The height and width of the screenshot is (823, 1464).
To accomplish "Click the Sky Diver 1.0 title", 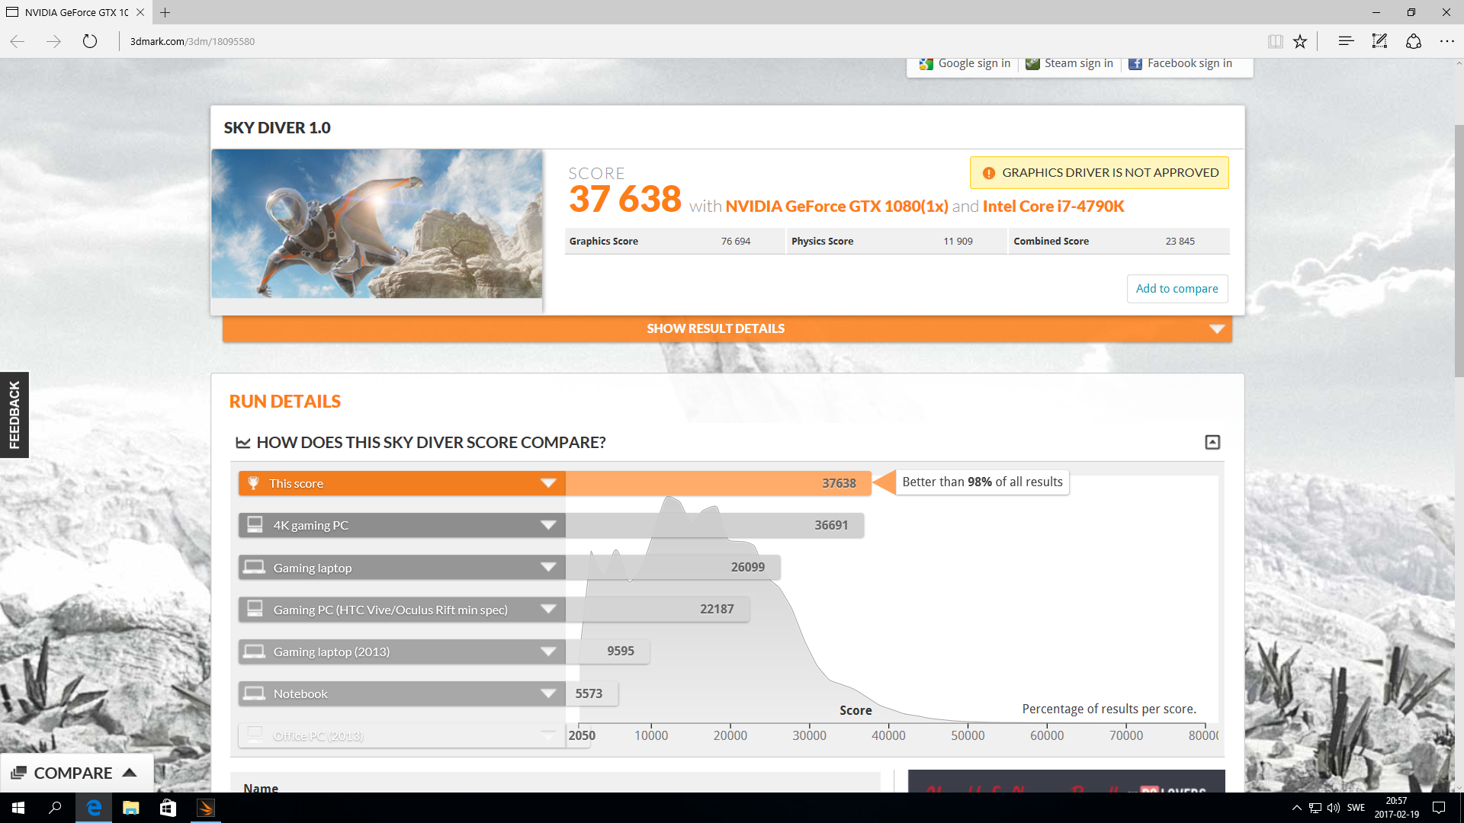I will point(278,128).
